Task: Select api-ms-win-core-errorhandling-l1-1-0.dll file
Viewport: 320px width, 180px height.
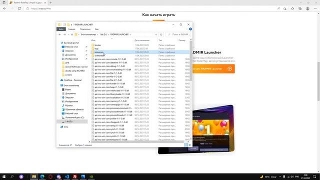Action: pos(112,69)
